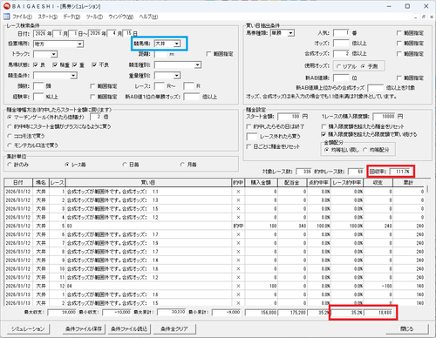Viewport: 436px width, 338px height.
Task: Enable 範囲指定 checkbox in the 合成オッズ row
Action: point(399,54)
